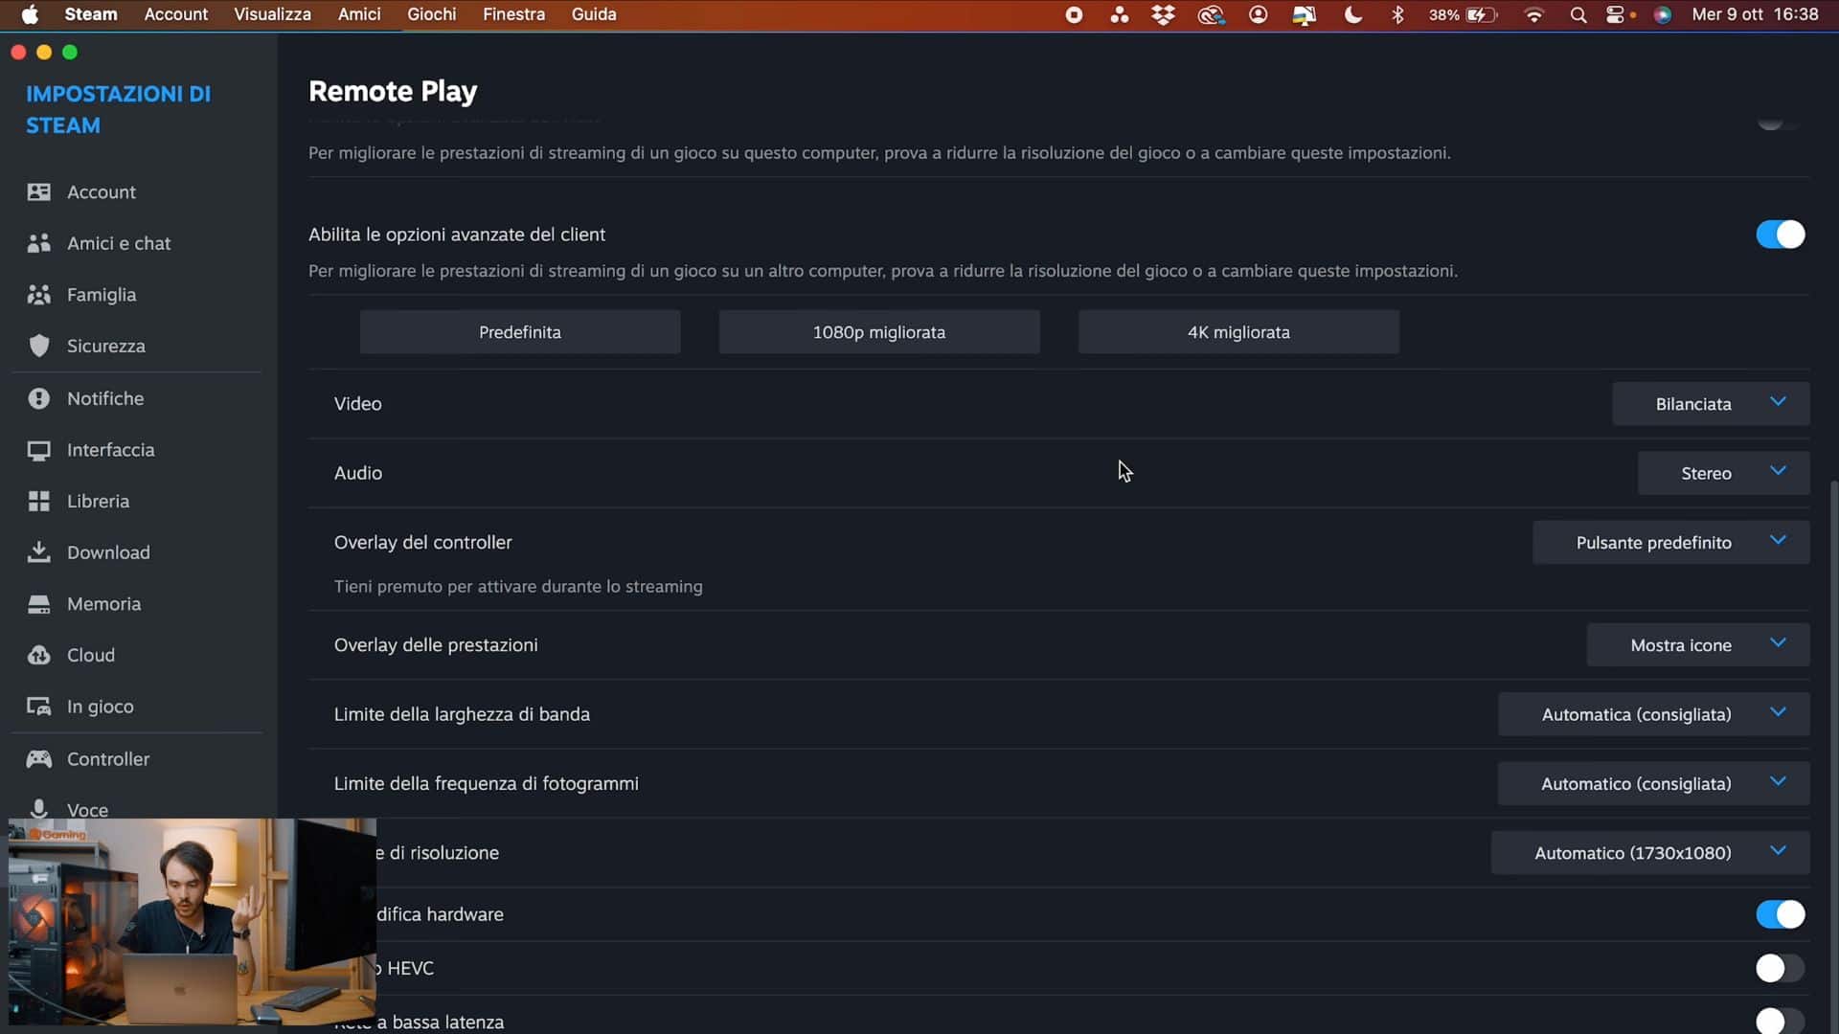Select the Predefinita preset button
Screen dimensions: 1839x1034
click(520, 332)
